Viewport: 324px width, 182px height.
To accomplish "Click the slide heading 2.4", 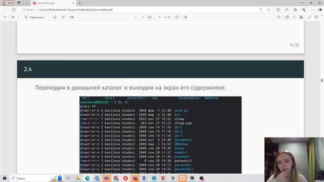I will tap(28, 69).
